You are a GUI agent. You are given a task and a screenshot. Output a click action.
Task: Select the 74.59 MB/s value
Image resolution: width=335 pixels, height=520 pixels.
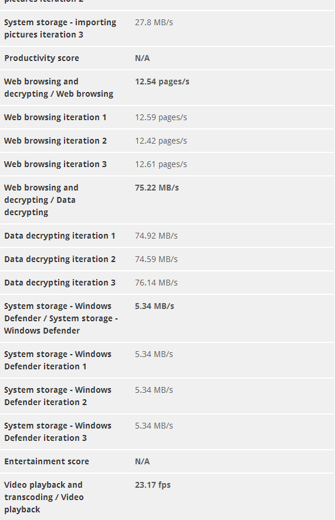pyautogui.click(x=156, y=259)
